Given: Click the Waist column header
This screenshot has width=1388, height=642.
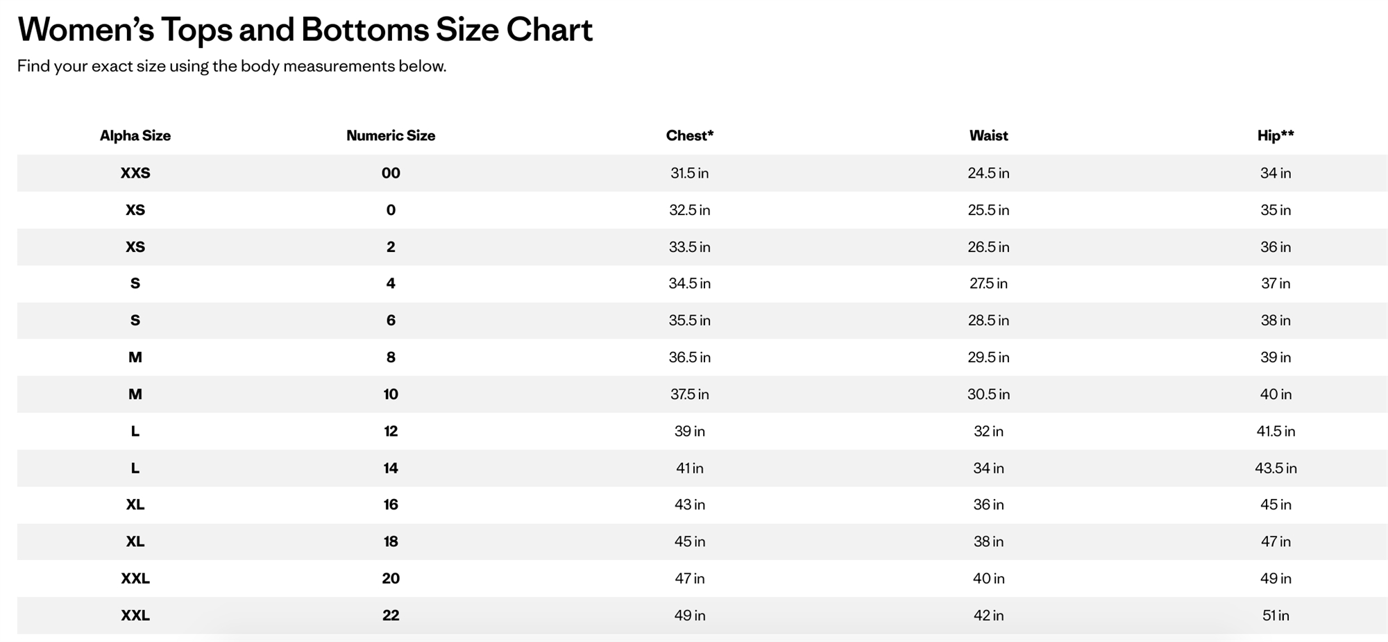Looking at the screenshot, I should click(x=988, y=135).
